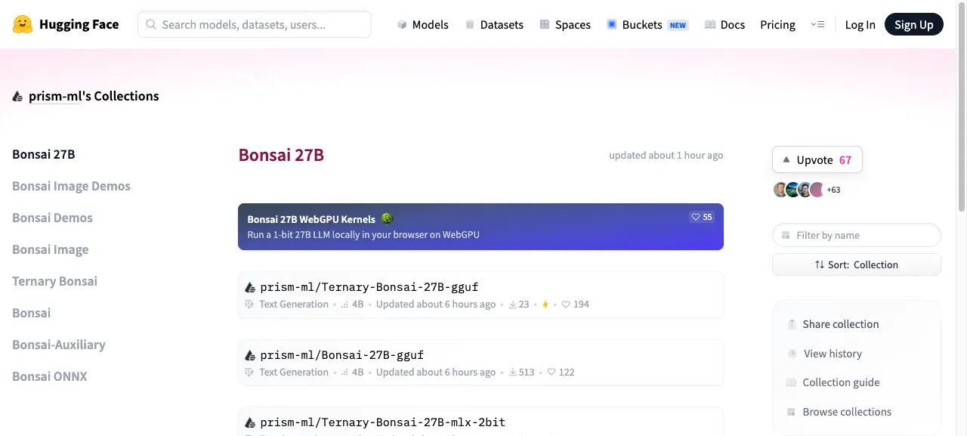Open the Sort: Collection dropdown

point(857,264)
